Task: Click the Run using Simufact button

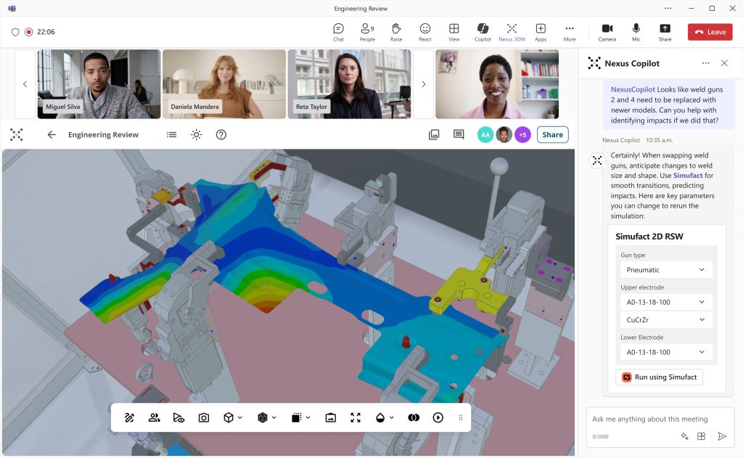Action: tap(659, 377)
